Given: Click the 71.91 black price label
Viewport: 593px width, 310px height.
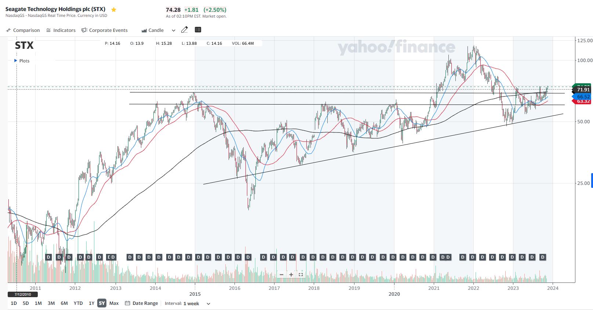Looking at the screenshot, I should [x=583, y=90].
